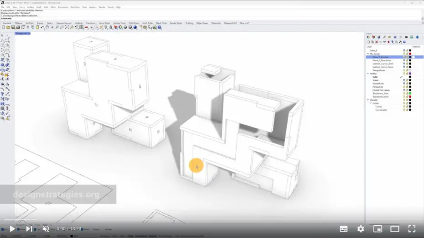Toggle visibility bulb for Sheets layer
Image resolution: width=424 pixels, height=238 pixels.
(404, 80)
